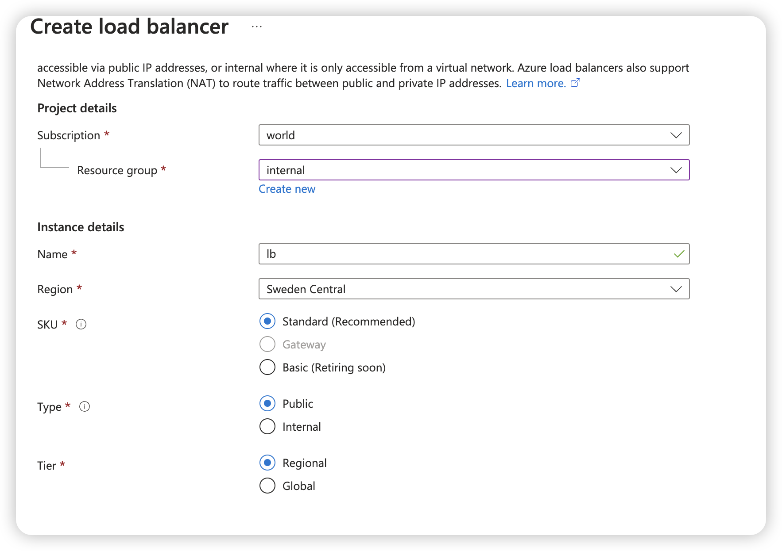Click the Instance details heading
The height and width of the screenshot is (551, 782).
(x=81, y=227)
